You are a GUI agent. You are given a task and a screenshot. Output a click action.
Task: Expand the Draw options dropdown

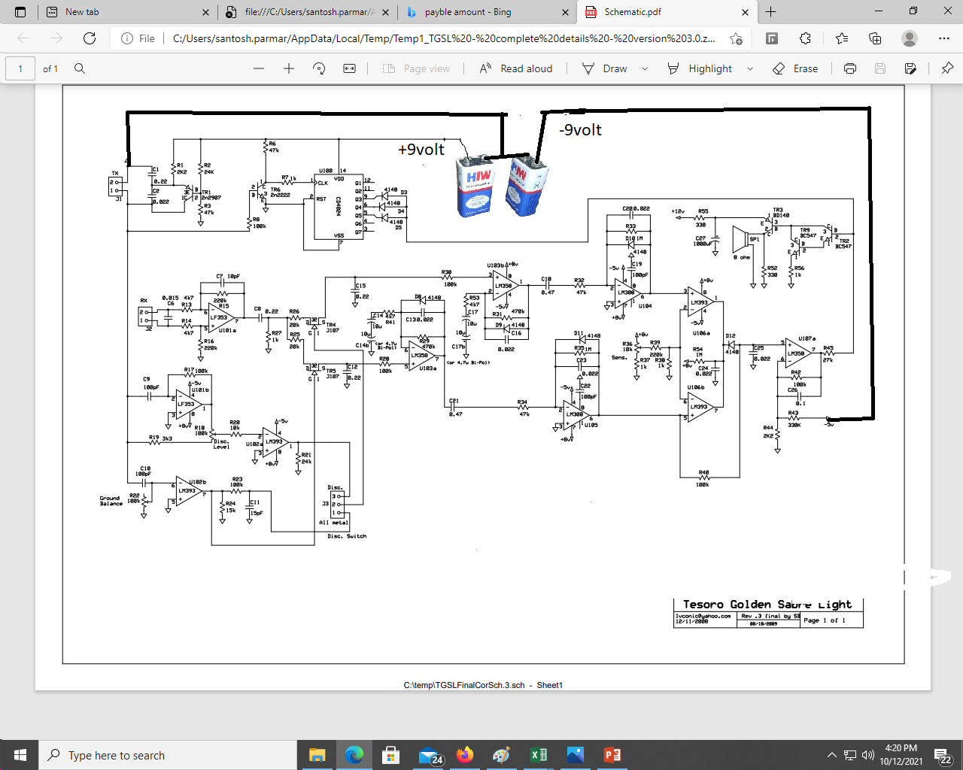pyautogui.click(x=645, y=68)
